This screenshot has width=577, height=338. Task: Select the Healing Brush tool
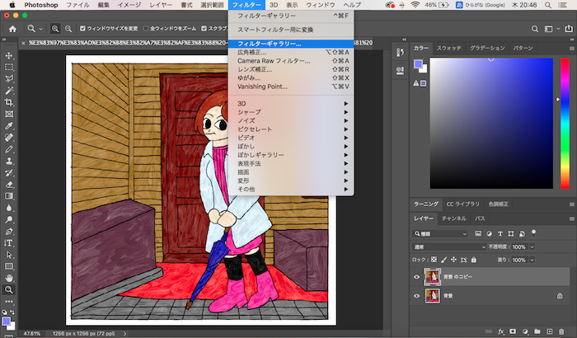[9, 138]
